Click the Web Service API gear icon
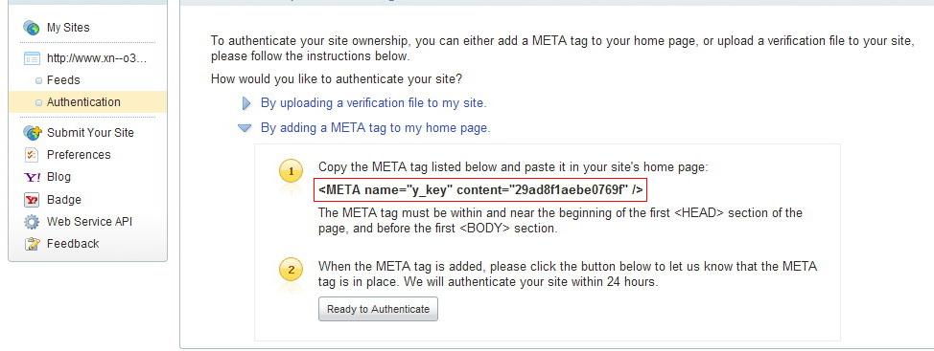Viewport: 934px width, 351px height. click(x=32, y=222)
